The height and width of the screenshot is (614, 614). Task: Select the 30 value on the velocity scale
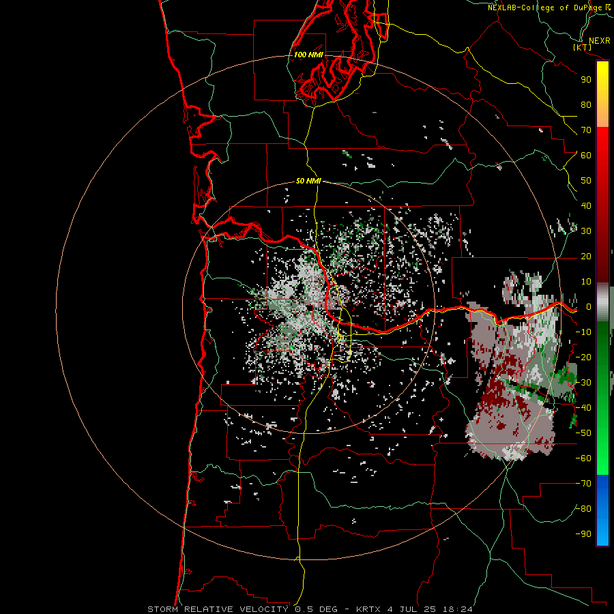pos(586,231)
